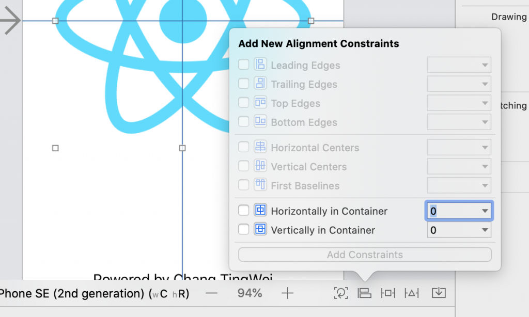Click the Update Frames icon in bottom toolbar

(x=341, y=293)
